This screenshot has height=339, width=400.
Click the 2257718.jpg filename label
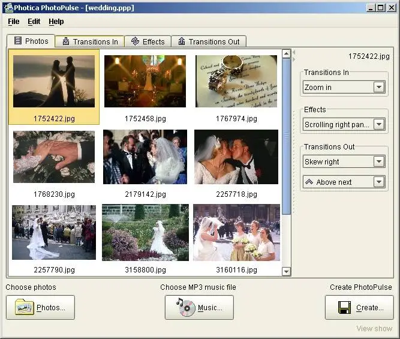coord(236,194)
